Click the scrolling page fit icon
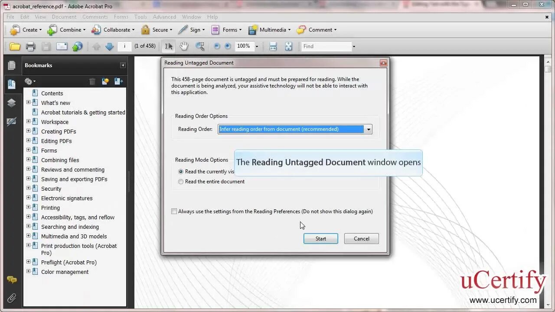 pos(273,46)
